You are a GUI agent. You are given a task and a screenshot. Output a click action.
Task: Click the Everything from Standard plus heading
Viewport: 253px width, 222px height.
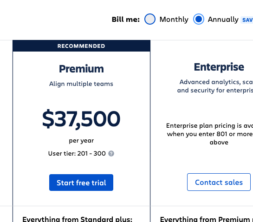(77, 219)
